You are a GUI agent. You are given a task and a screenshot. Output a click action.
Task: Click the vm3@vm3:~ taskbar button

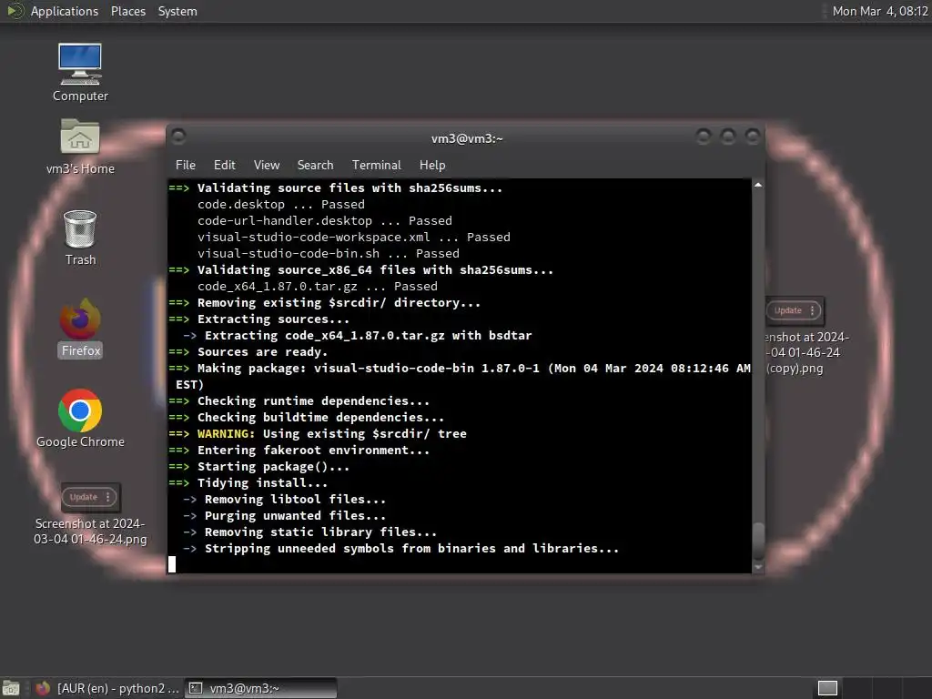point(260,688)
